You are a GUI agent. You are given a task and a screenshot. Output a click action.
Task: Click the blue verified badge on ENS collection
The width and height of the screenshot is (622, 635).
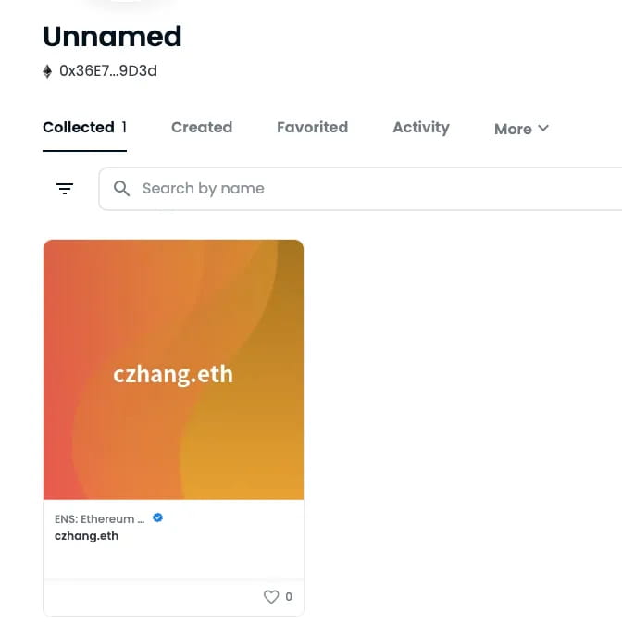(158, 518)
